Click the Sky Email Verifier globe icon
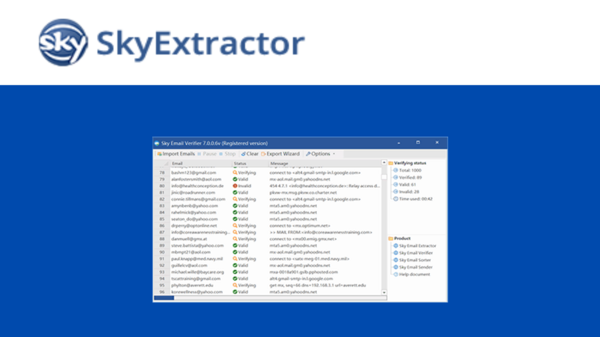The image size is (600, 337). coord(396,253)
